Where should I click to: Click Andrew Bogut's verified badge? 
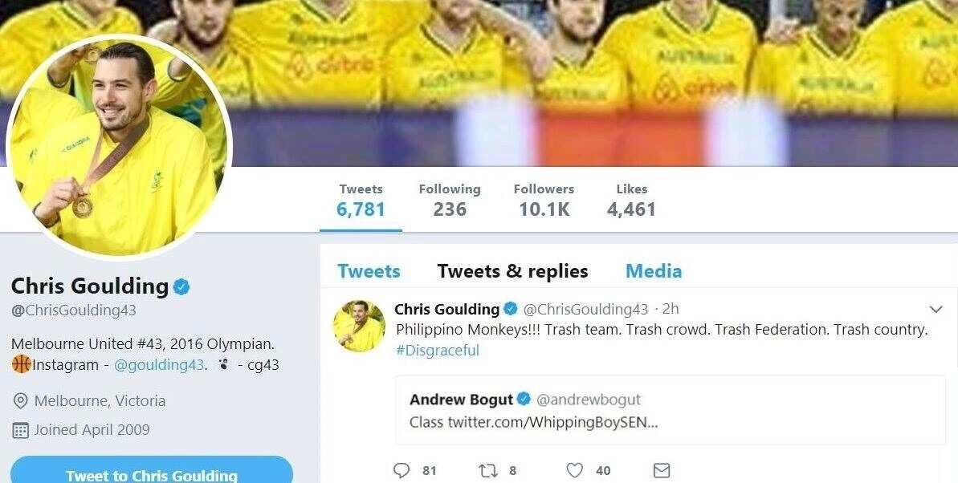pyautogui.click(x=524, y=400)
